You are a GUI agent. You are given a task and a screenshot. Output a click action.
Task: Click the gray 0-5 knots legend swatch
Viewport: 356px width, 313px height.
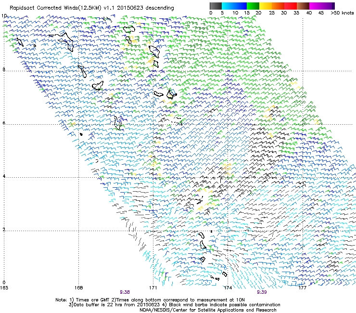point(216,6)
